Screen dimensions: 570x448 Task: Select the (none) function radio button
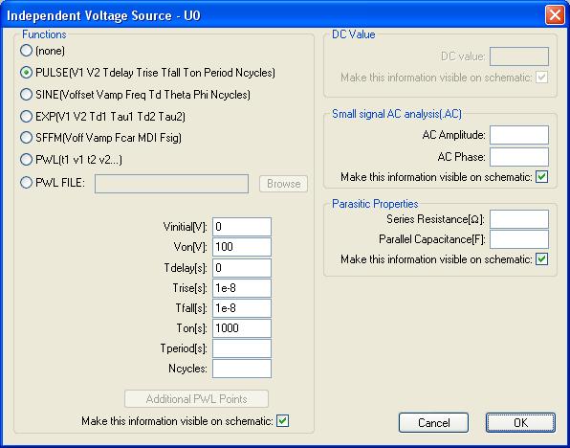(x=26, y=51)
